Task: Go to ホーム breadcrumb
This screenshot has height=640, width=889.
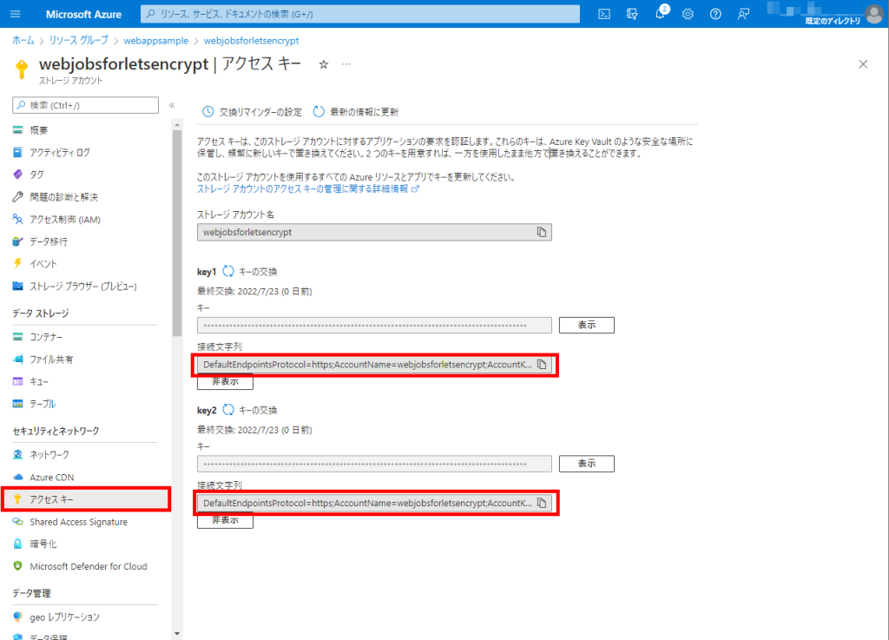Action: [x=23, y=40]
